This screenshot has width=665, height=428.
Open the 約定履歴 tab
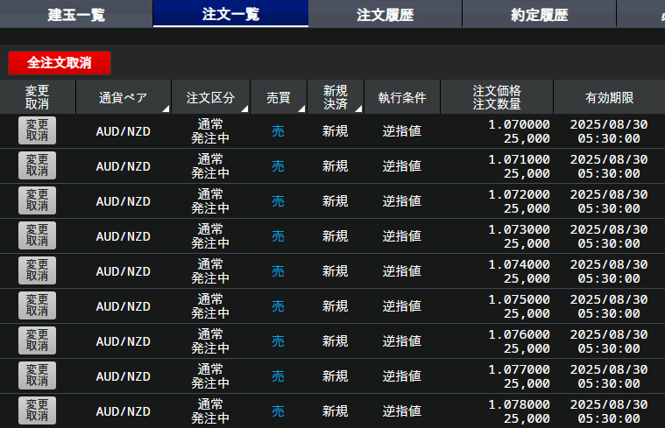[x=539, y=14]
